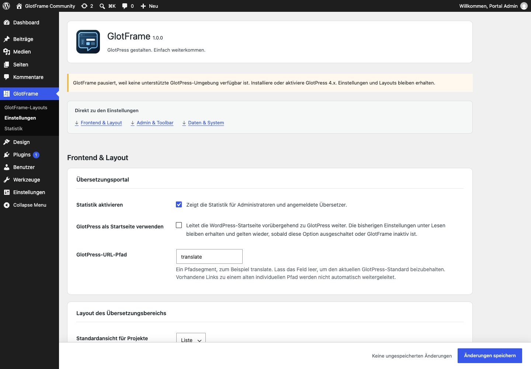Viewport: 531px width, 369px height.
Task: Open the search icon in the admin bar
Action: coord(102,6)
